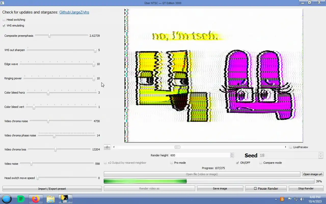
Task: Click Stop Render button
Action: pos(306,188)
